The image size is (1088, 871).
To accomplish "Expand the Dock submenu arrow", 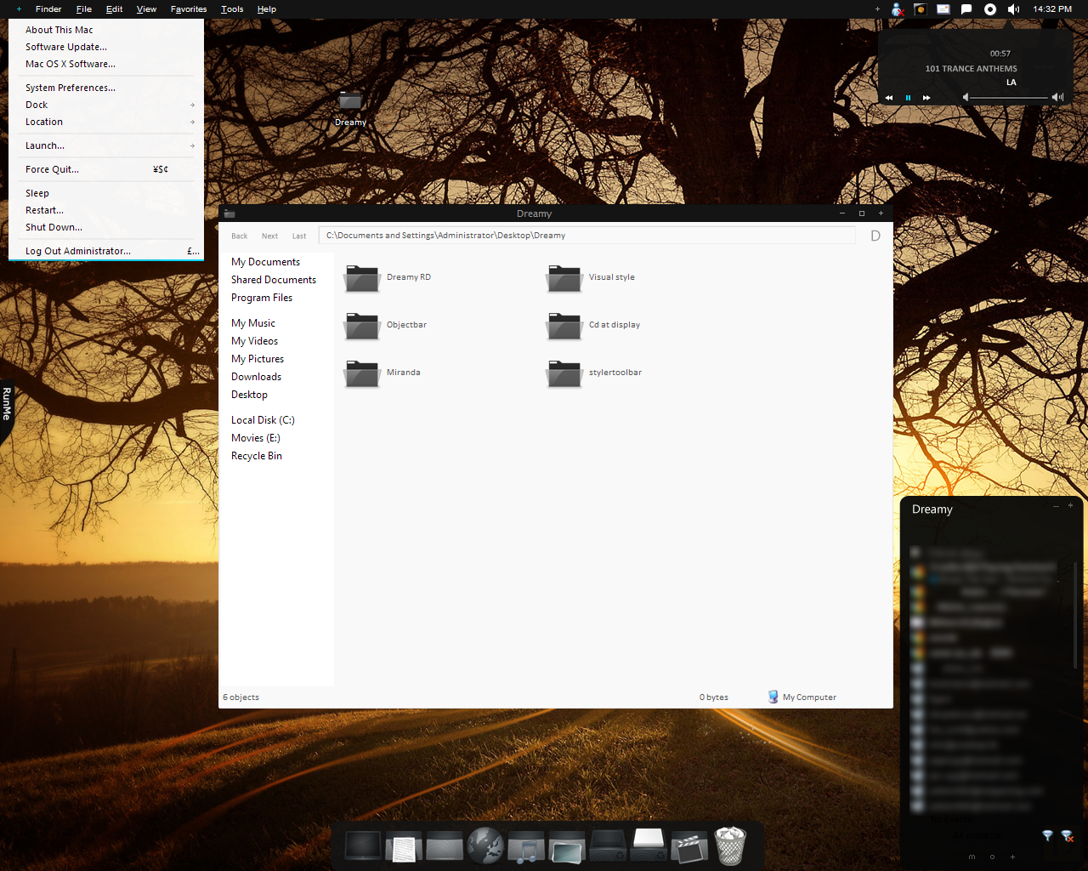I will (x=192, y=105).
